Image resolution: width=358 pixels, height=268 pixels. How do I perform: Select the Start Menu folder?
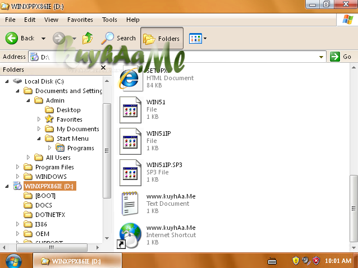pos(67,138)
